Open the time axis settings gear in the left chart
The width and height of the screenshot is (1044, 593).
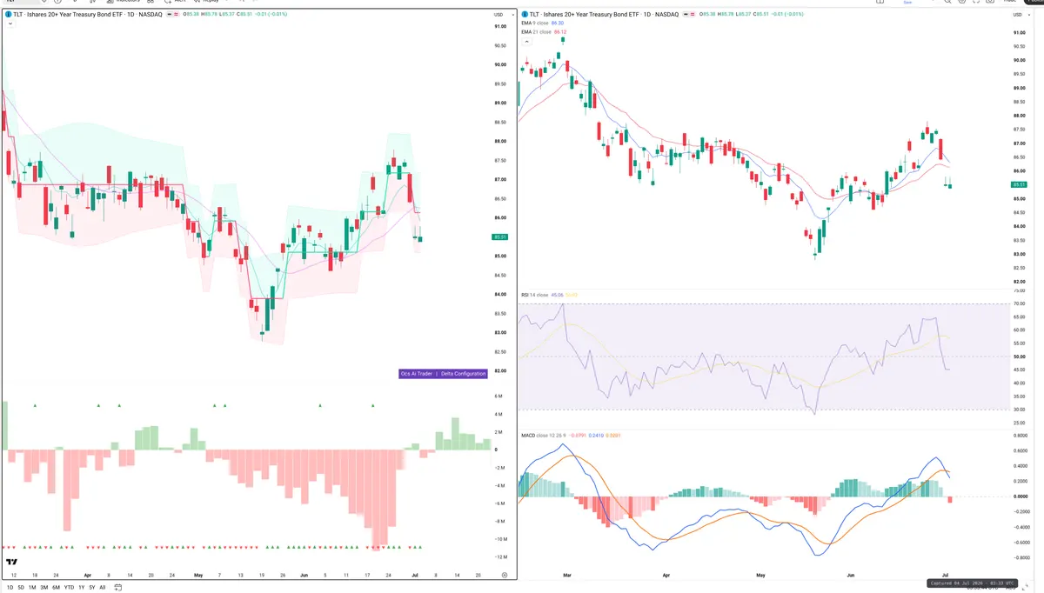(x=505, y=576)
